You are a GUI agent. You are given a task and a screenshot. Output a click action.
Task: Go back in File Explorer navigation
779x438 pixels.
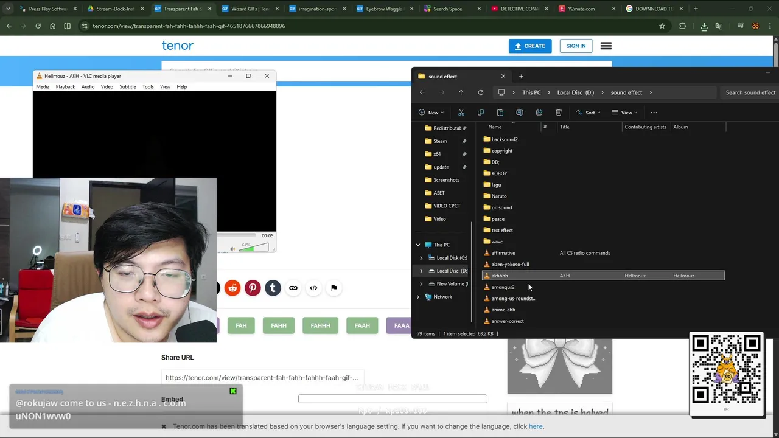point(422,92)
